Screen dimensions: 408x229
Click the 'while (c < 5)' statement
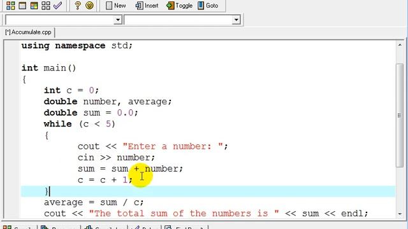click(79, 124)
